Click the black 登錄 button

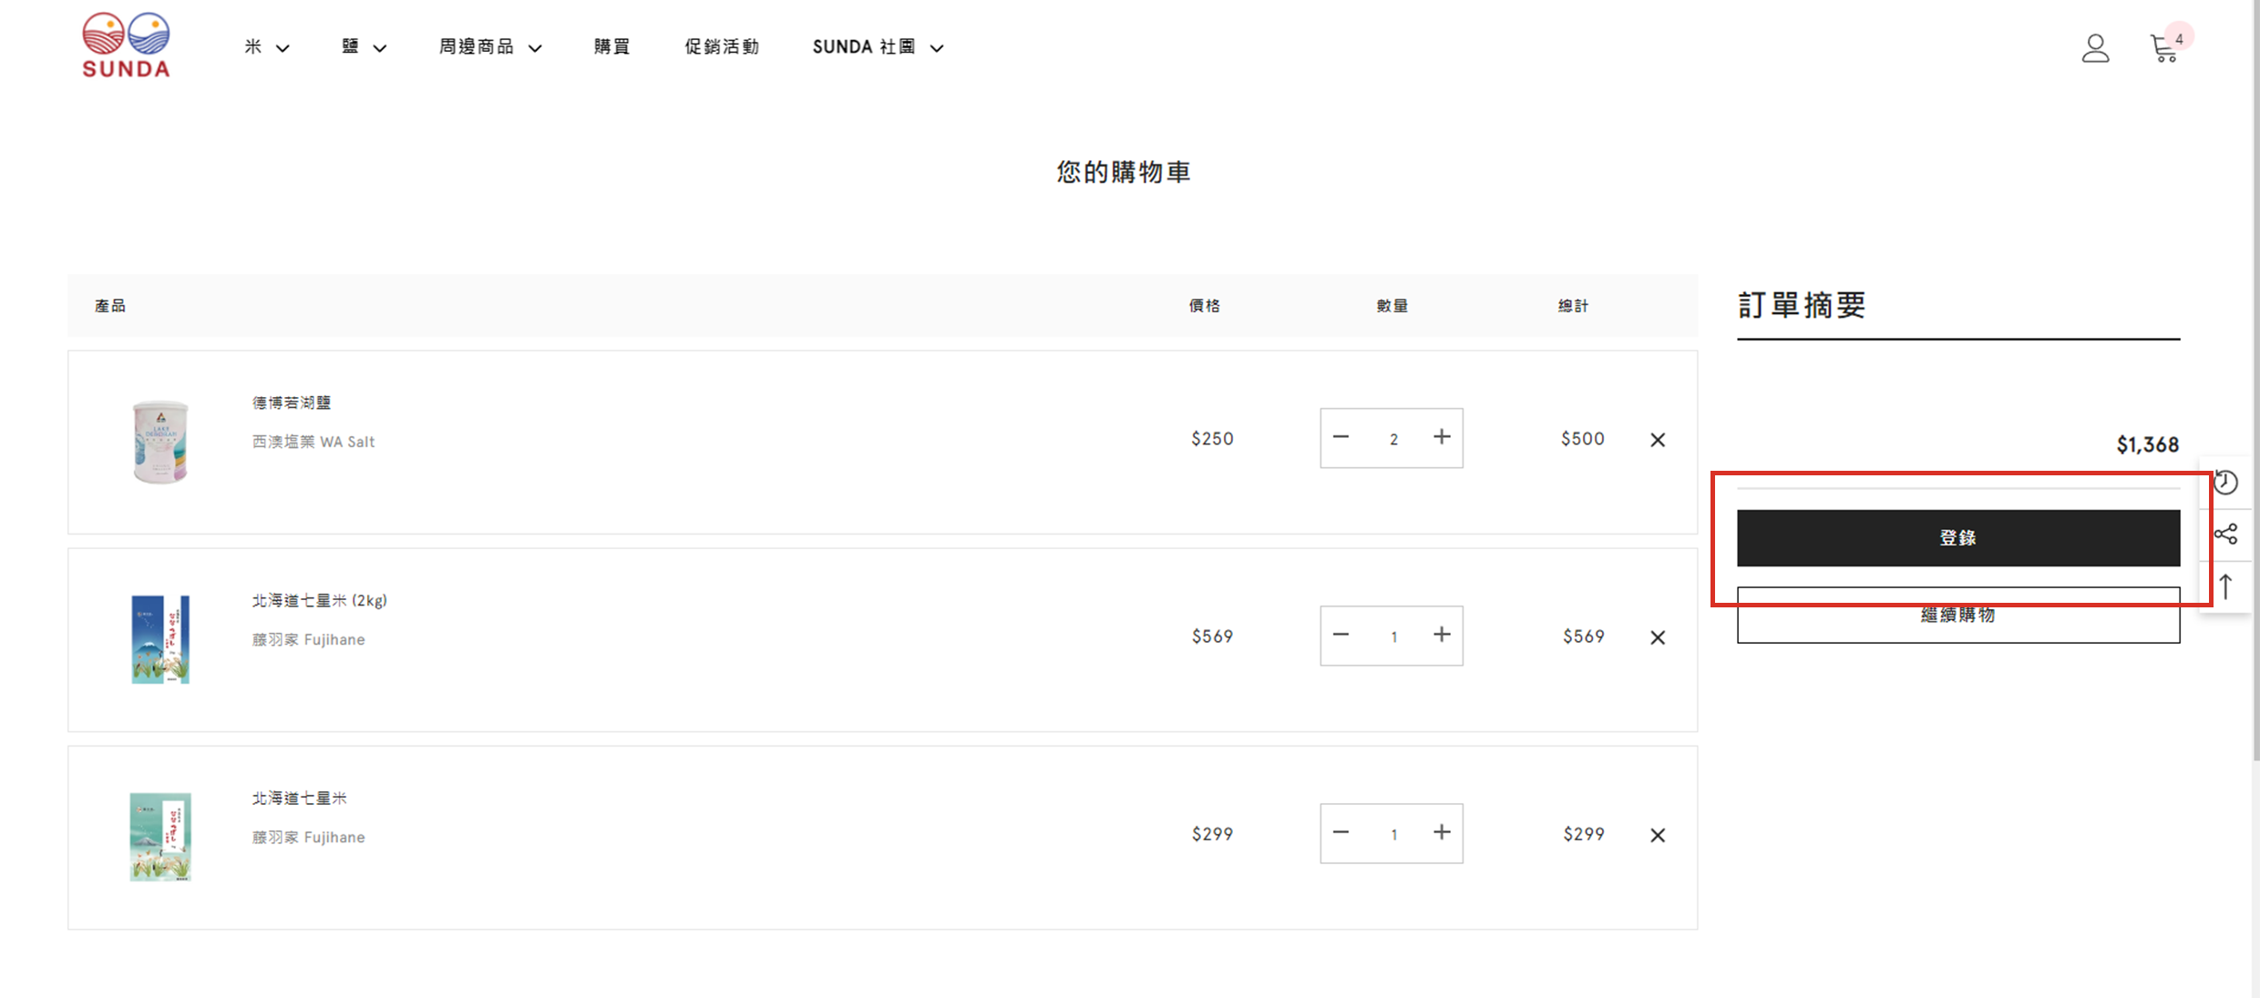pyautogui.click(x=1957, y=538)
